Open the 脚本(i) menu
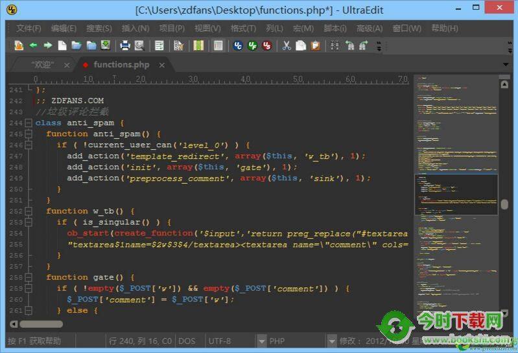This screenshot has width=518, height=353. click(x=335, y=29)
